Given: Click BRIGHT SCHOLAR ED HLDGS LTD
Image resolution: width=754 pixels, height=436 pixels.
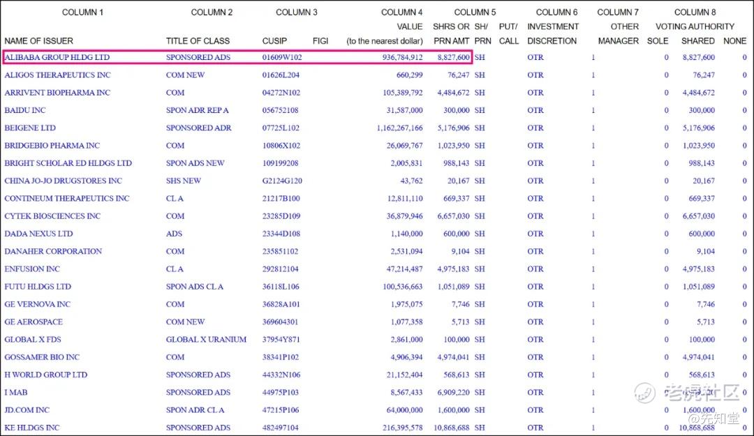Looking at the screenshot, I should 68,163.
